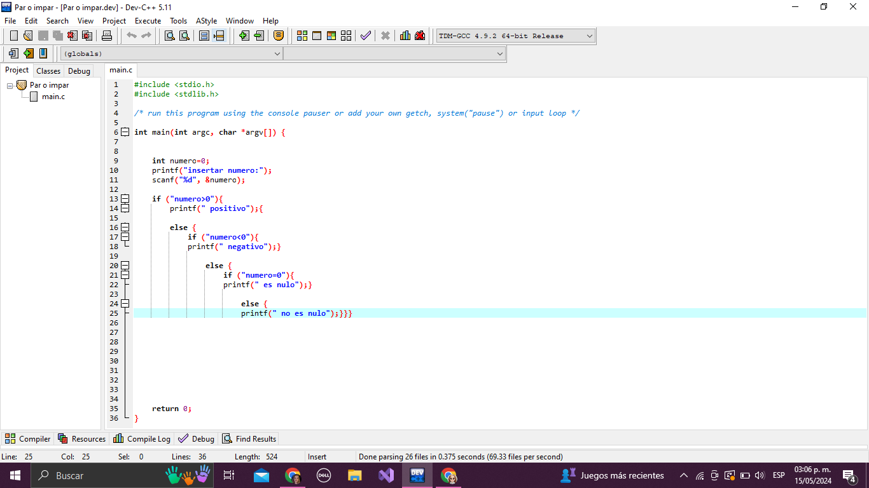Collapse the Par o impar project tree
869x488 pixels.
coord(10,85)
